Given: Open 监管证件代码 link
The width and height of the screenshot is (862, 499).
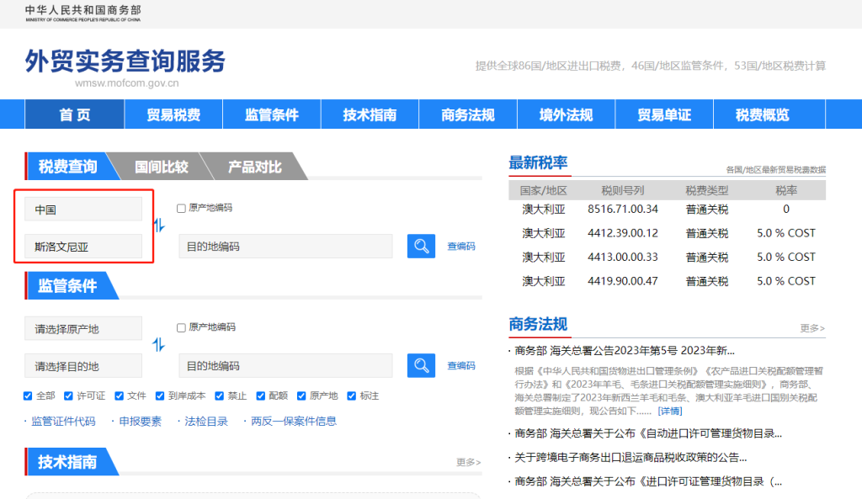Looking at the screenshot, I should [x=63, y=422].
